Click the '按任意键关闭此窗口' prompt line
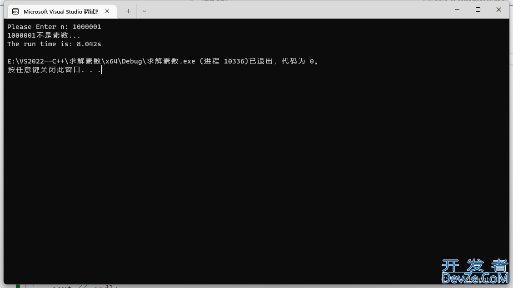 pos(55,70)
